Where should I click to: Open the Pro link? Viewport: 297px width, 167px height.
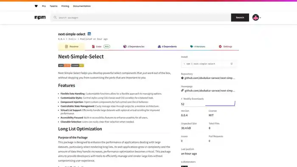pos(44,6)
